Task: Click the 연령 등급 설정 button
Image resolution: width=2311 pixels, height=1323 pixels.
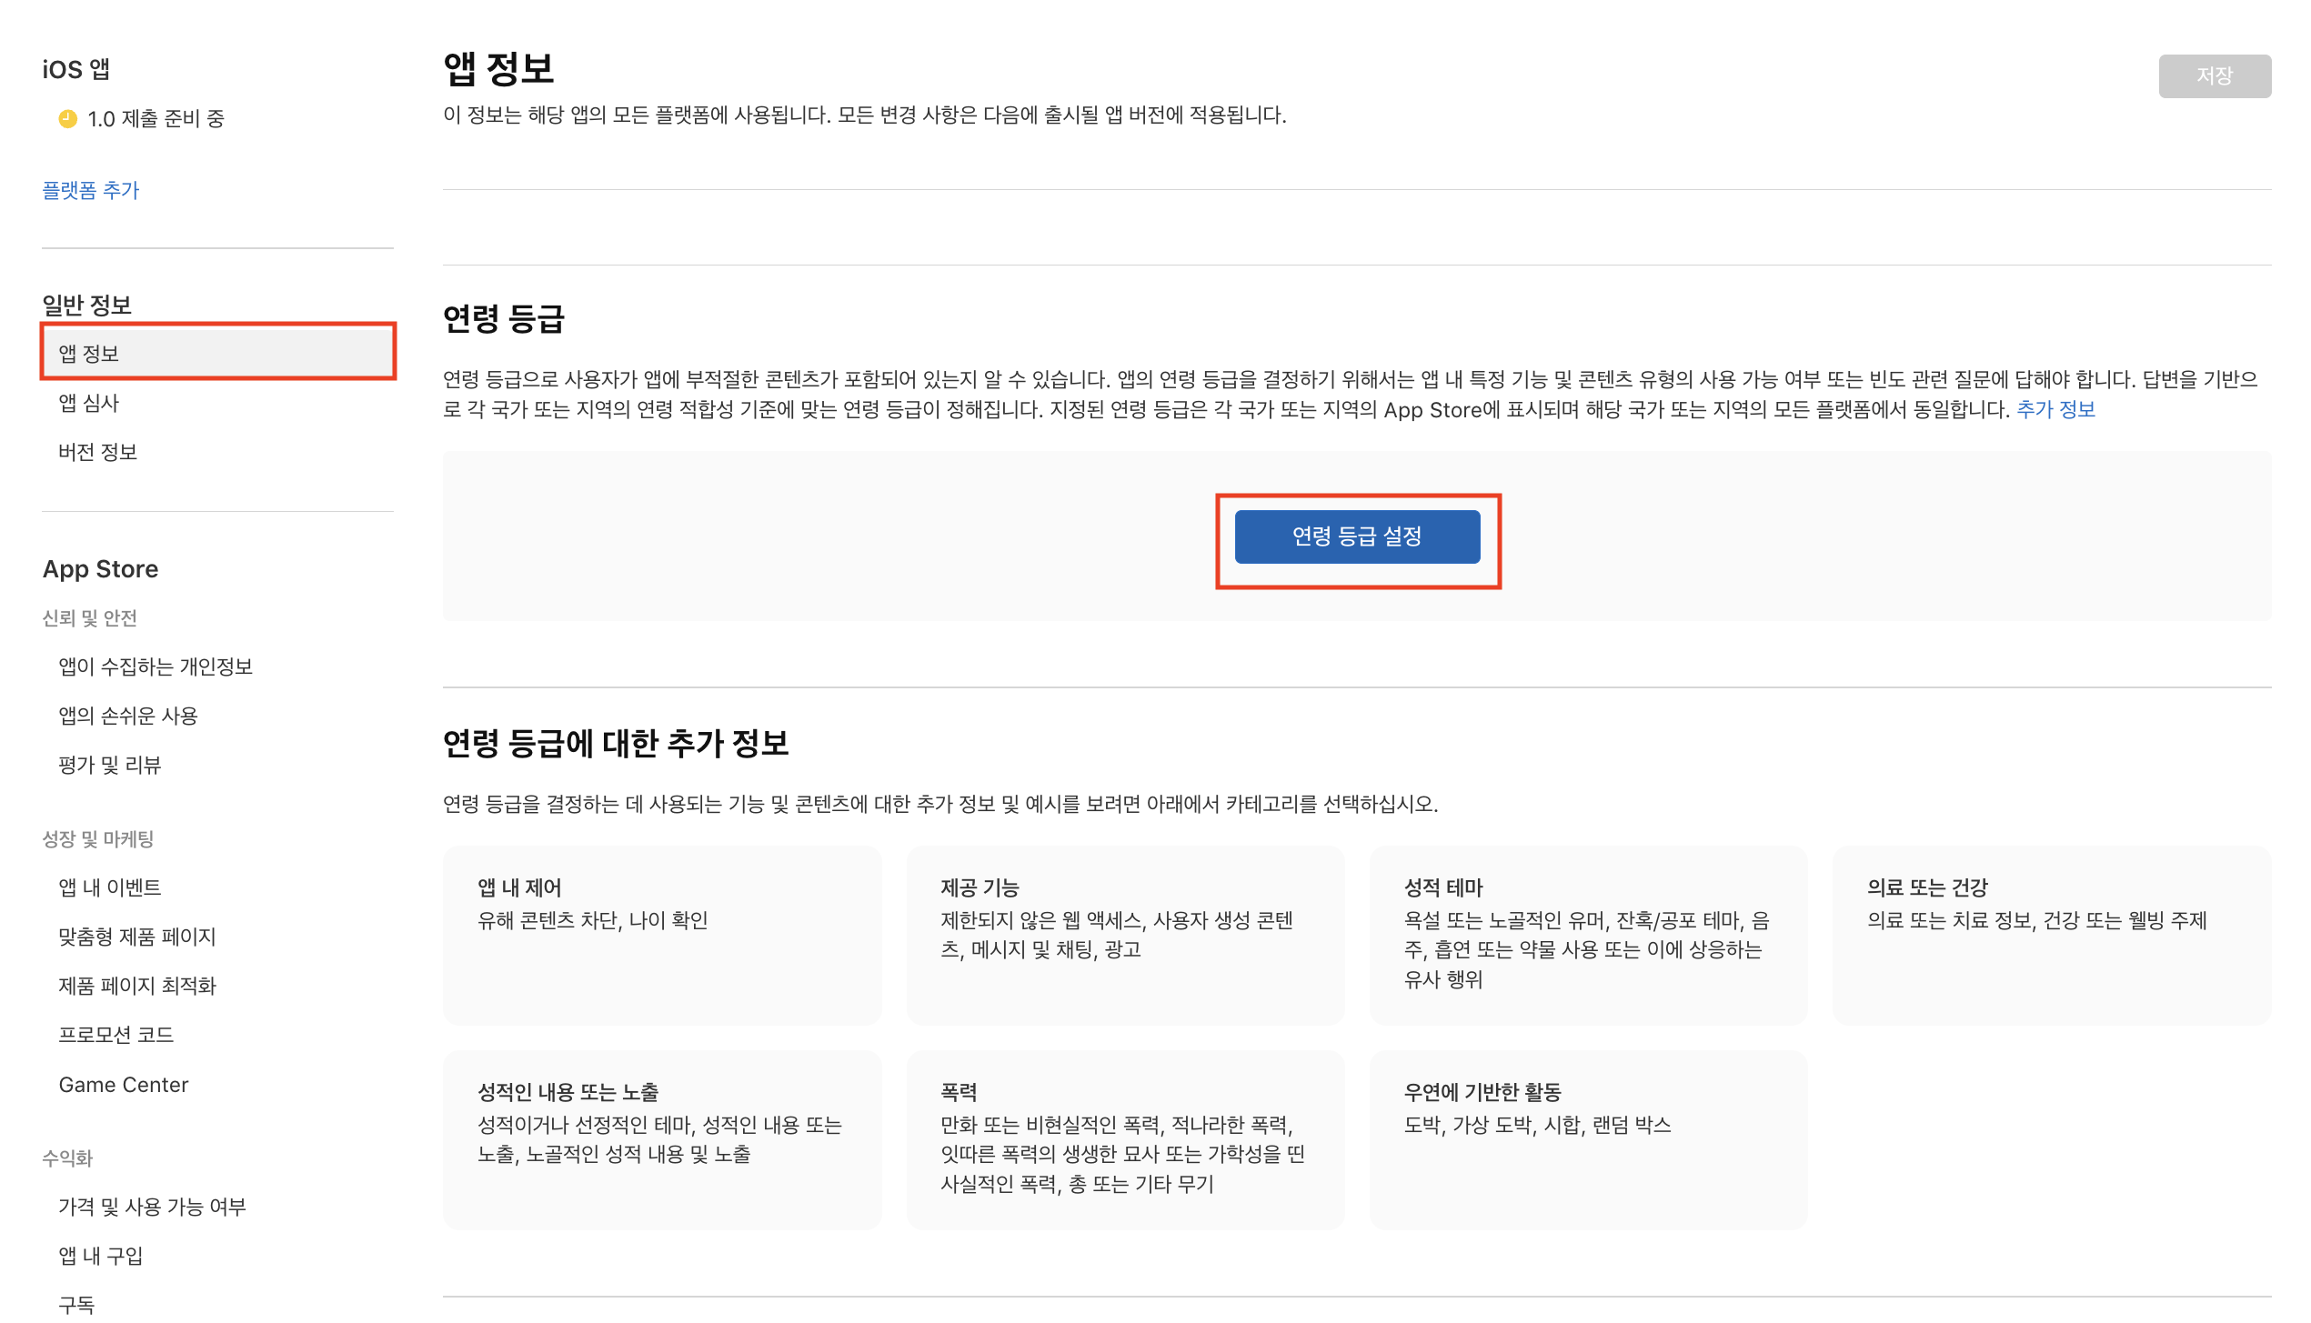Action: (1357, 536)
